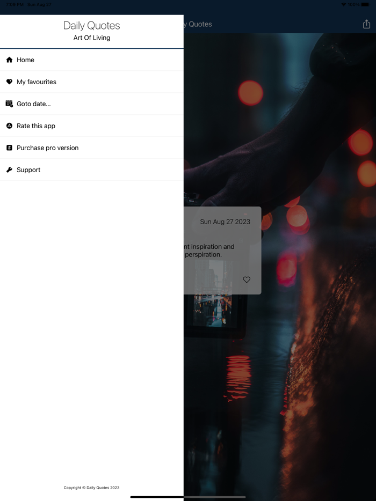Click the heart icon beside My favourites

[x=9, y=82]
